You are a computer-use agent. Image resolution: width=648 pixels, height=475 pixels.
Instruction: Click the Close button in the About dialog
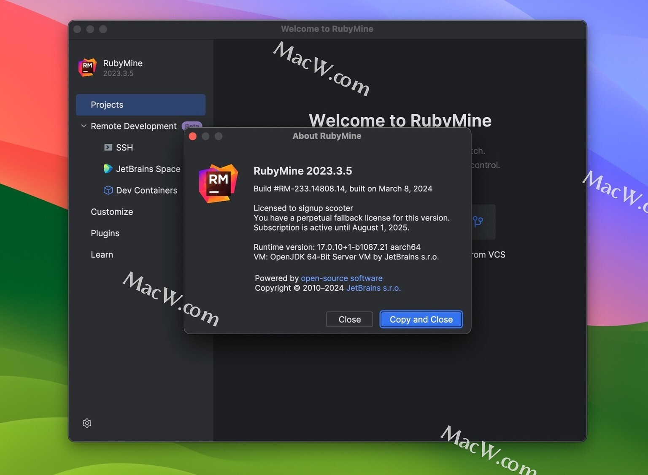[349, 319]
